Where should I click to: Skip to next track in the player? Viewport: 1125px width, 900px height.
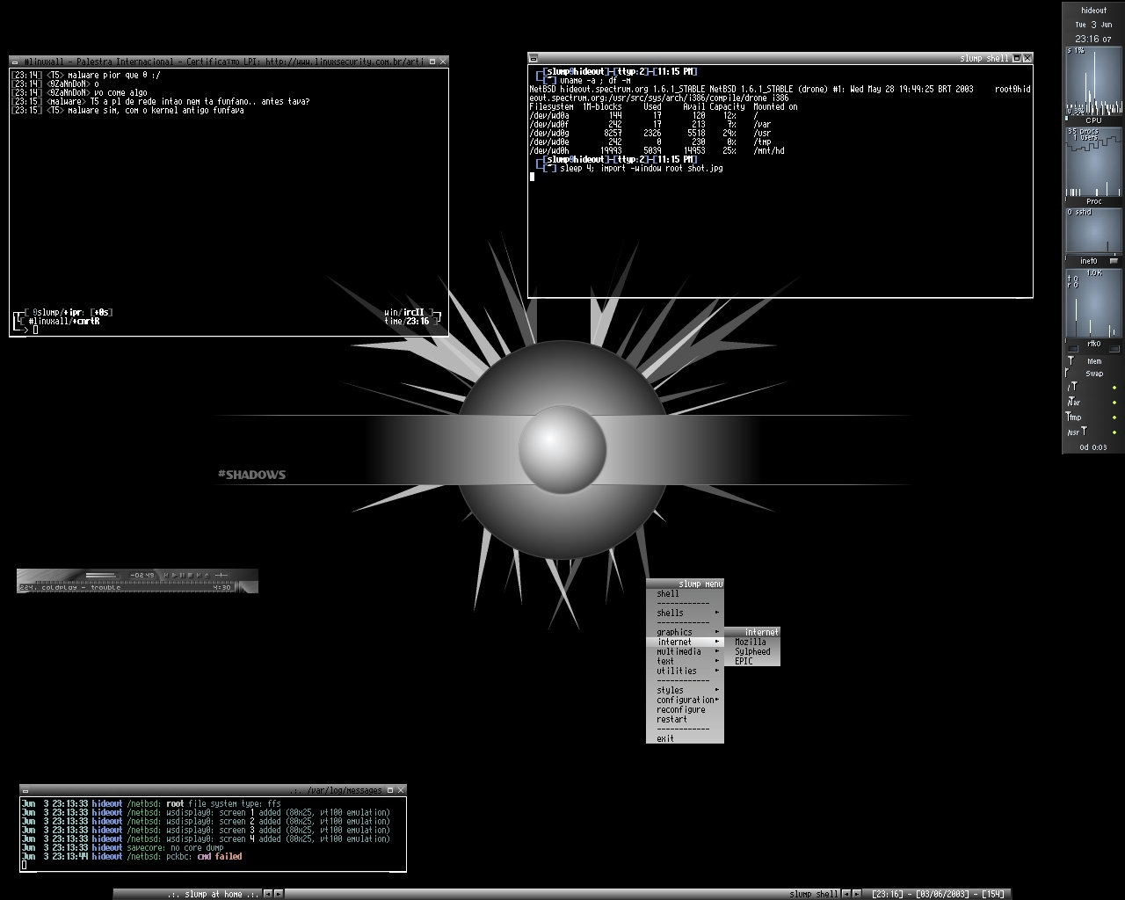[x=199, y=576]
